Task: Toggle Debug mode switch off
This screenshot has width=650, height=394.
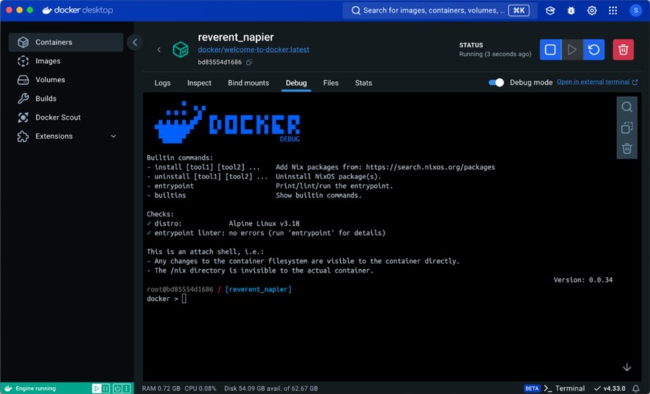Action: coord(496,83)
